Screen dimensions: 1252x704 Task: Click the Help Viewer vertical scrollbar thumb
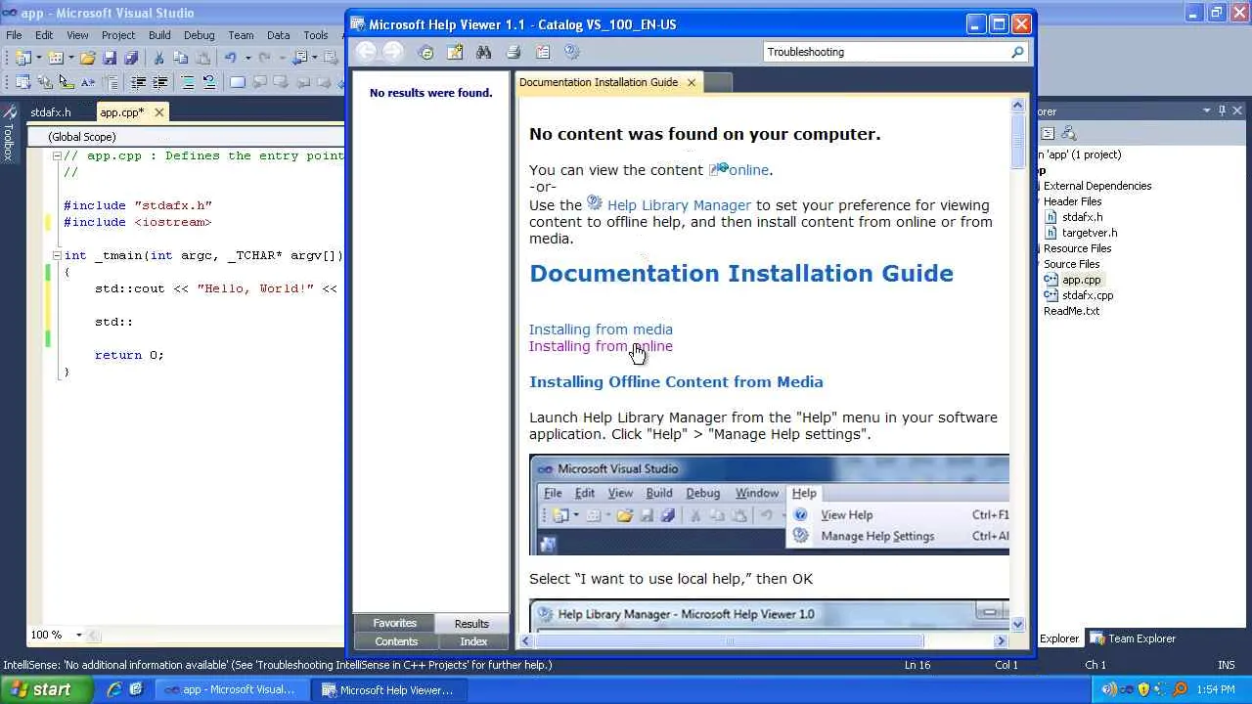pyautogui.click(x=1017, y=142)
